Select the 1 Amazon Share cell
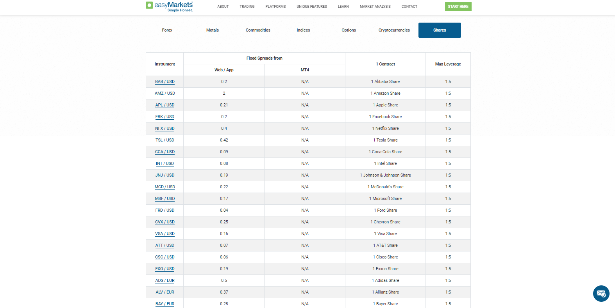 pyautogui.click(x=386, y=93)
